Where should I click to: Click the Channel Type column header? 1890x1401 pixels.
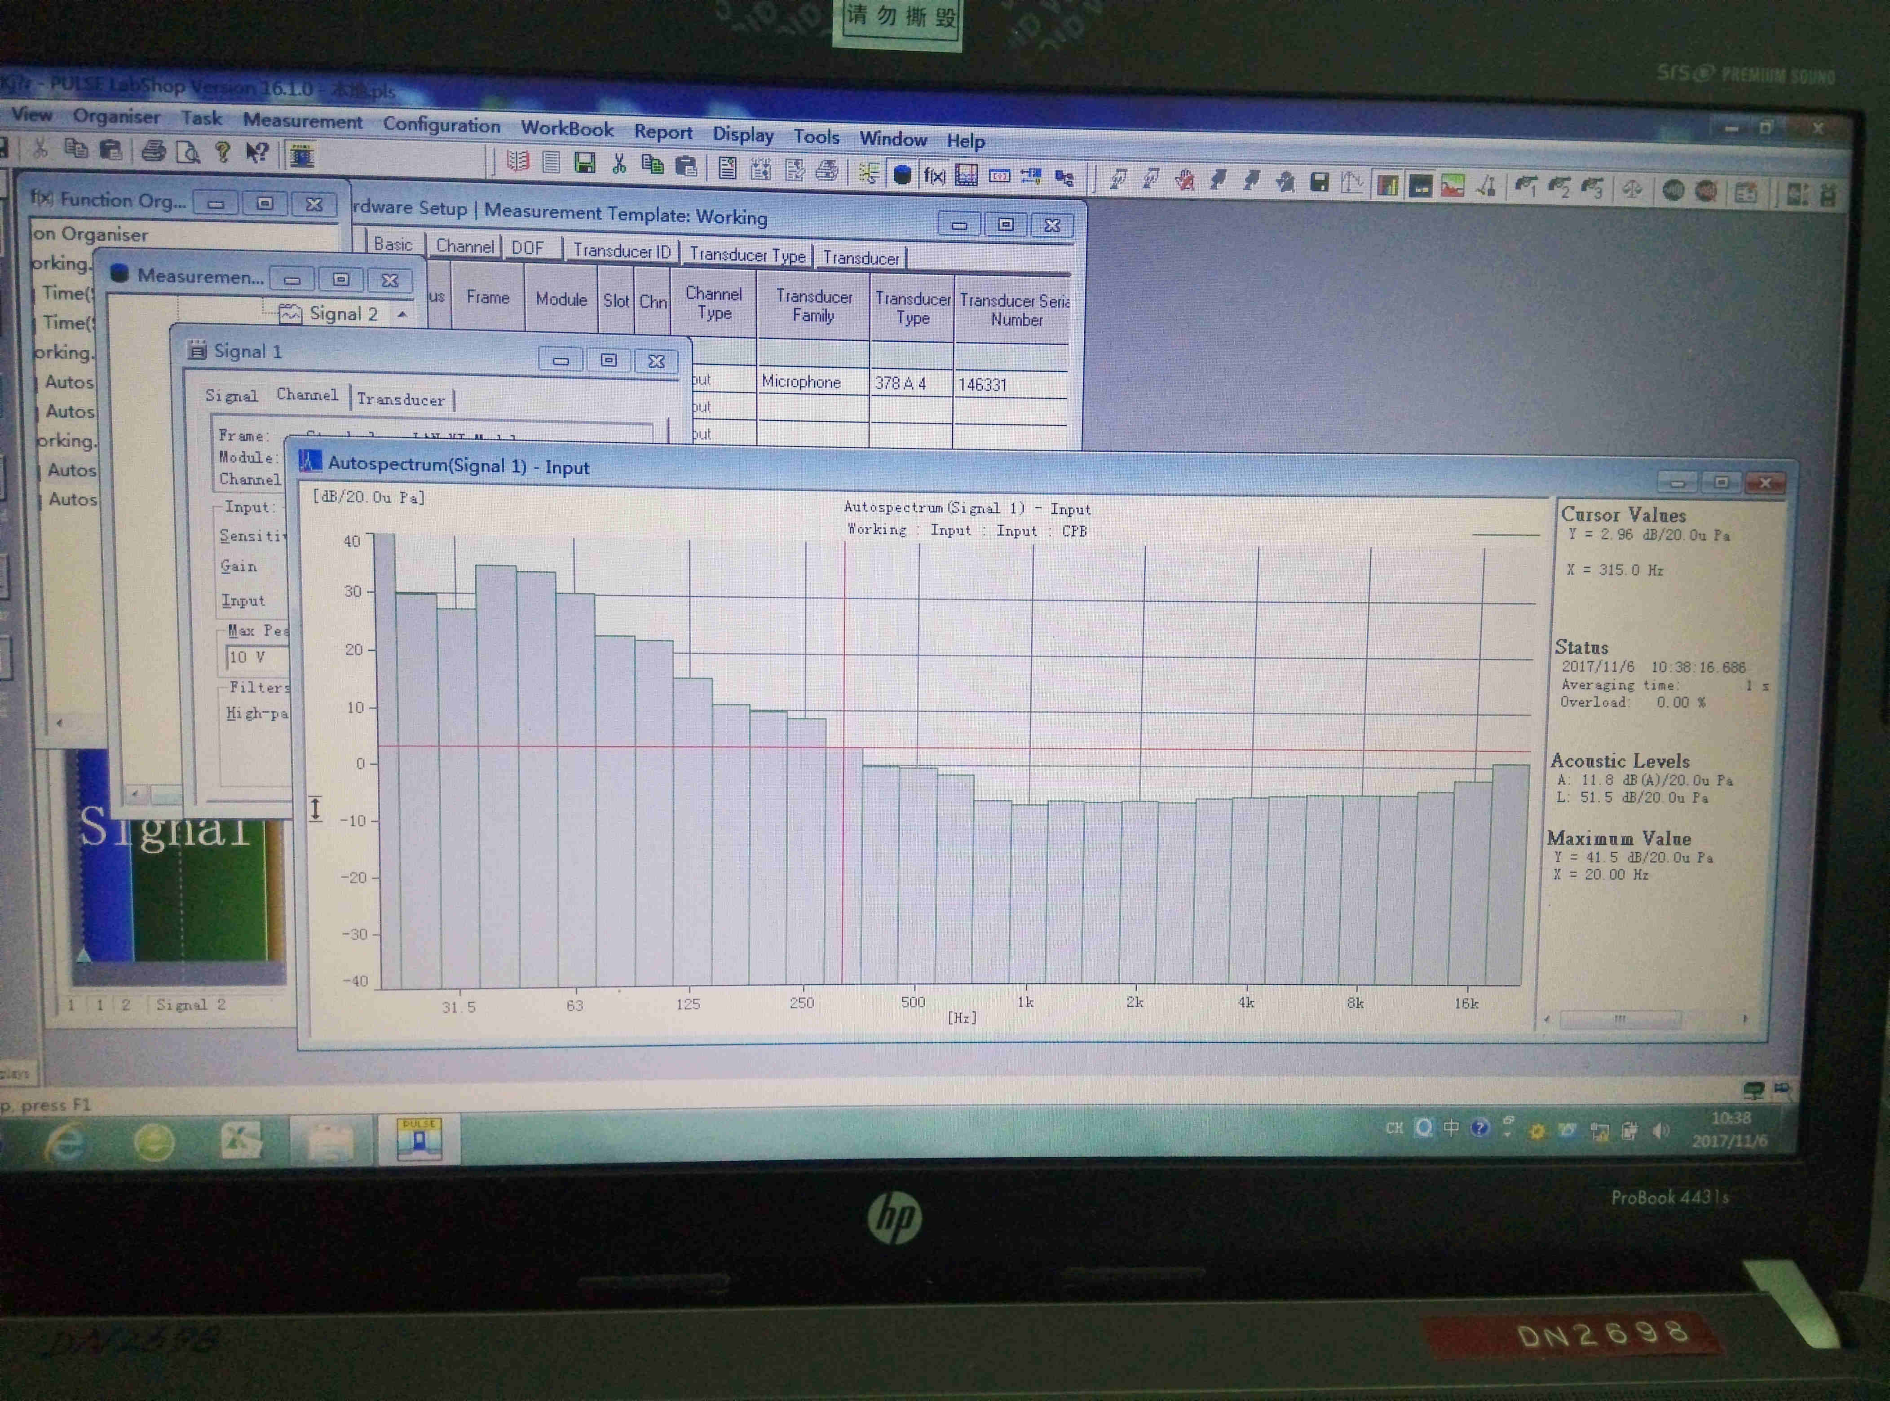point(713,304)
